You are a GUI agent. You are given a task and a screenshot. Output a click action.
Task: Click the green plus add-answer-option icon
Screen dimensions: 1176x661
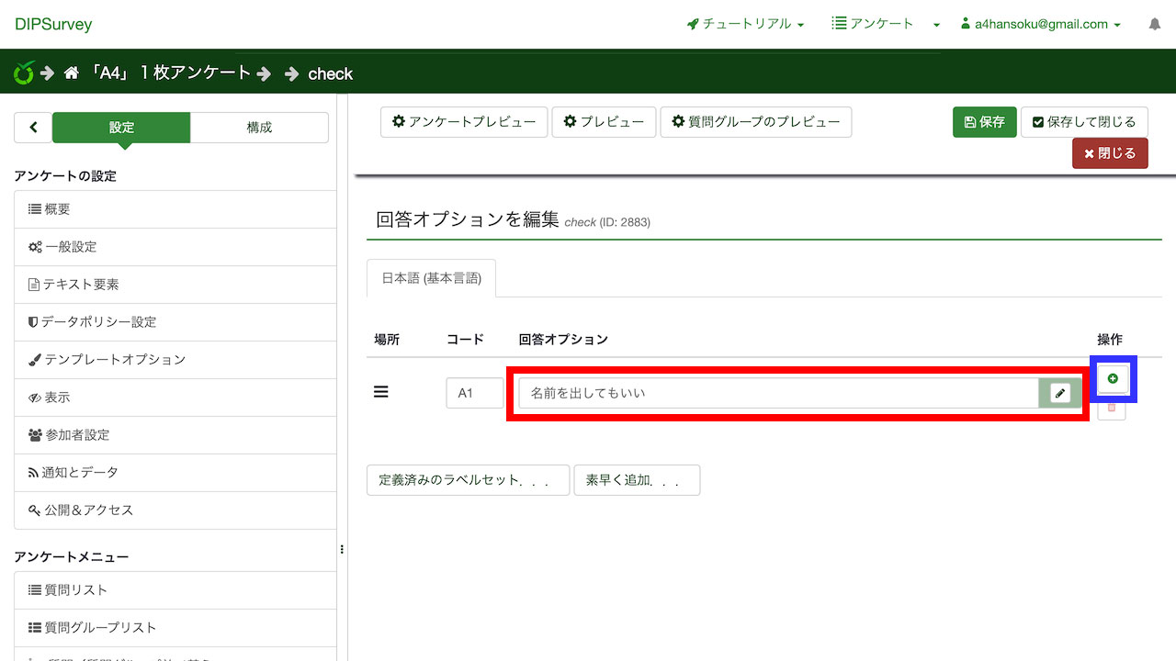coord(1113,378)
